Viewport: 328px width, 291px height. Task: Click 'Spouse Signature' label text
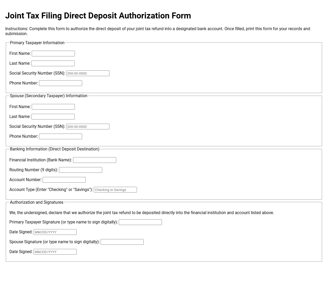[54, 242]
